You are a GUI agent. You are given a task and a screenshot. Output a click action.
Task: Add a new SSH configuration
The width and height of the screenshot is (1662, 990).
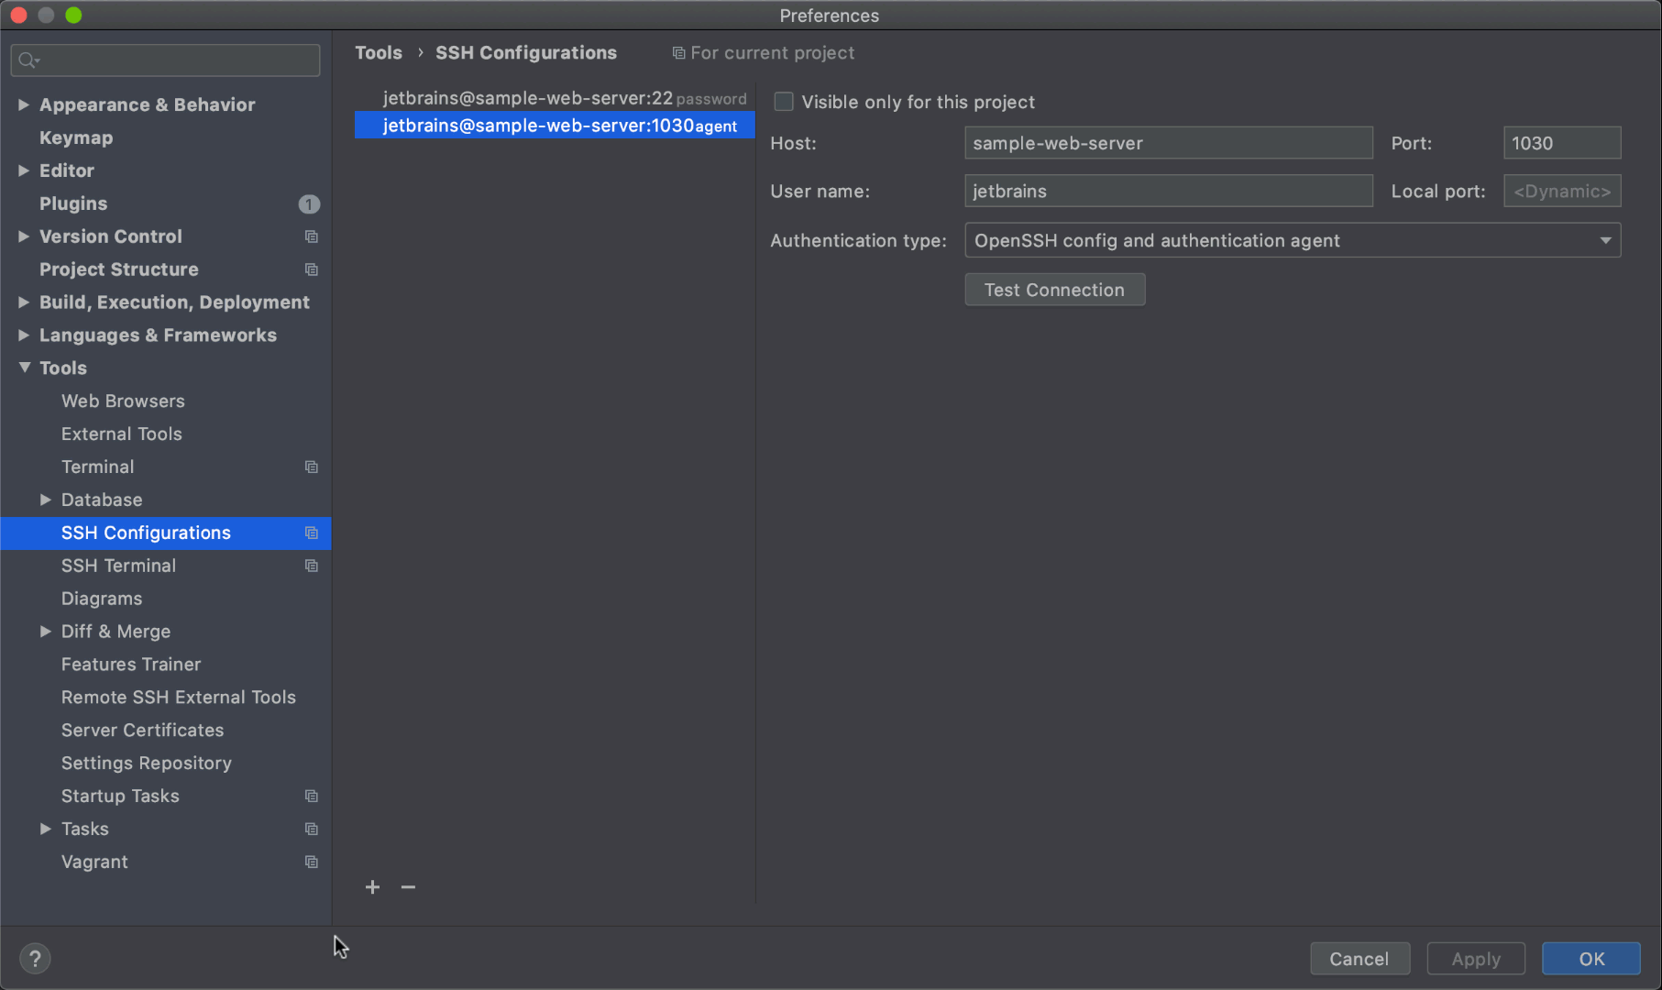pos(372,887)
